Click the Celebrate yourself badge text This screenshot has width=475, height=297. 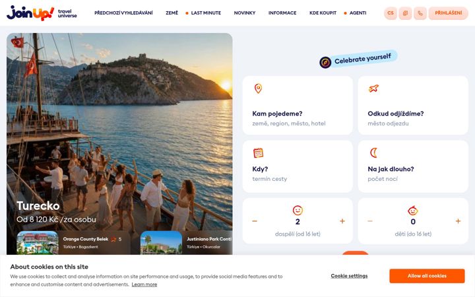point(363,59)
